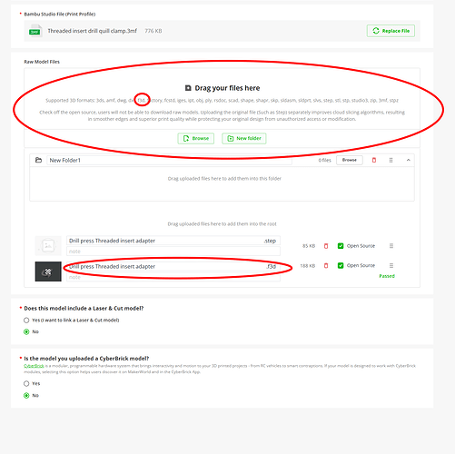Click the folder icon beside New Folder1
The image size is (455, 454).
38,160
